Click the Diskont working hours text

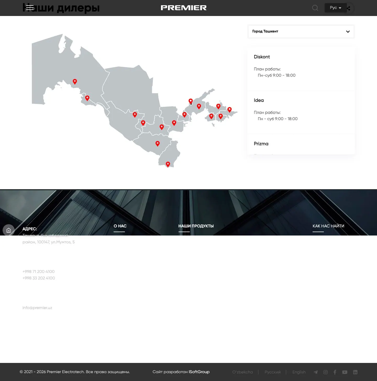[277, 75]
